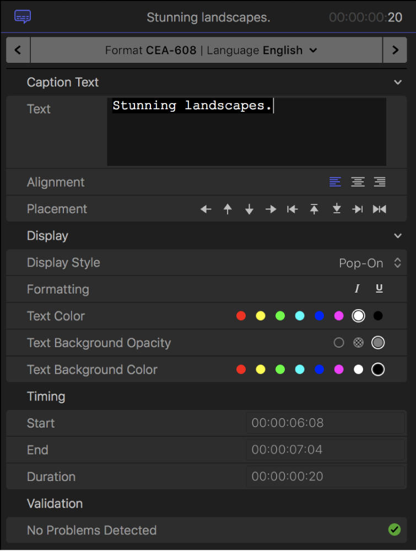Click the Timing section header
Image resolution: width=416 pixels, height=551 pixels.
tap(46, 396)
